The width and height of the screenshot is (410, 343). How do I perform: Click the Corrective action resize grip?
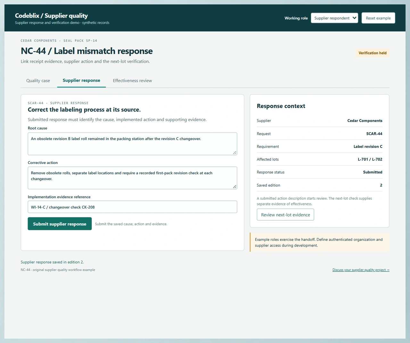click(x=234, y=187)
